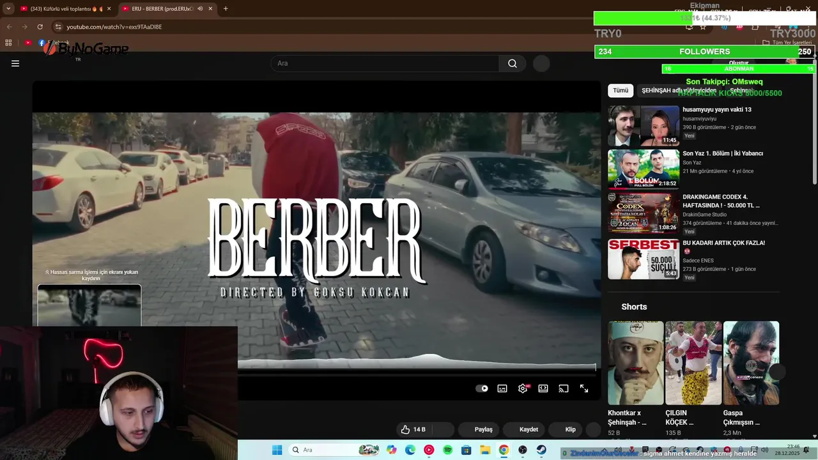Open Microsoft Edge from the taskbar
The width and height of the screenshot is (818, 460).
pyautogui.click(x=410, y=450)
